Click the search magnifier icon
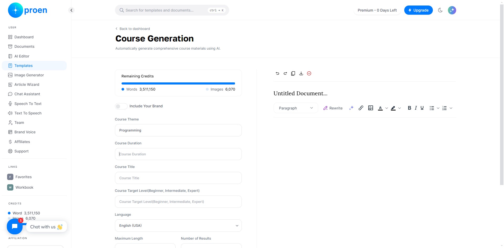Viewport: 504px width, 248px height. [122, 10]
